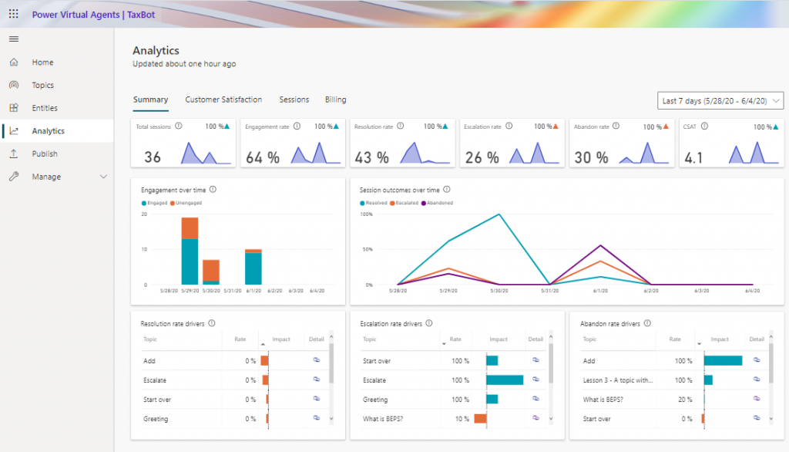
Task: Switch to the Billing tab
Action: (x=336, y=100)
